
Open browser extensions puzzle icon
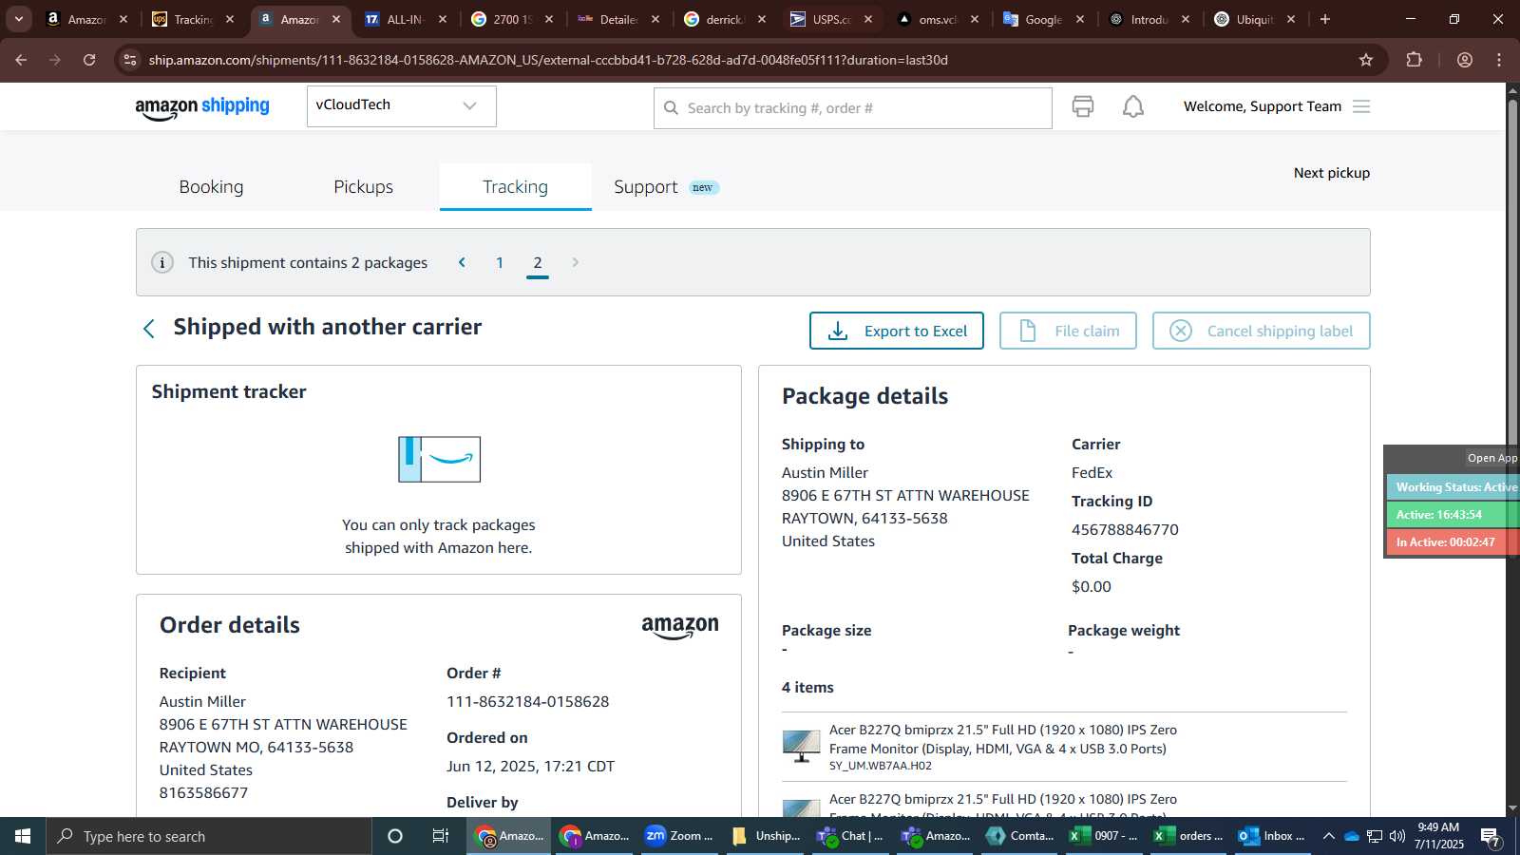click(1414, 60)
